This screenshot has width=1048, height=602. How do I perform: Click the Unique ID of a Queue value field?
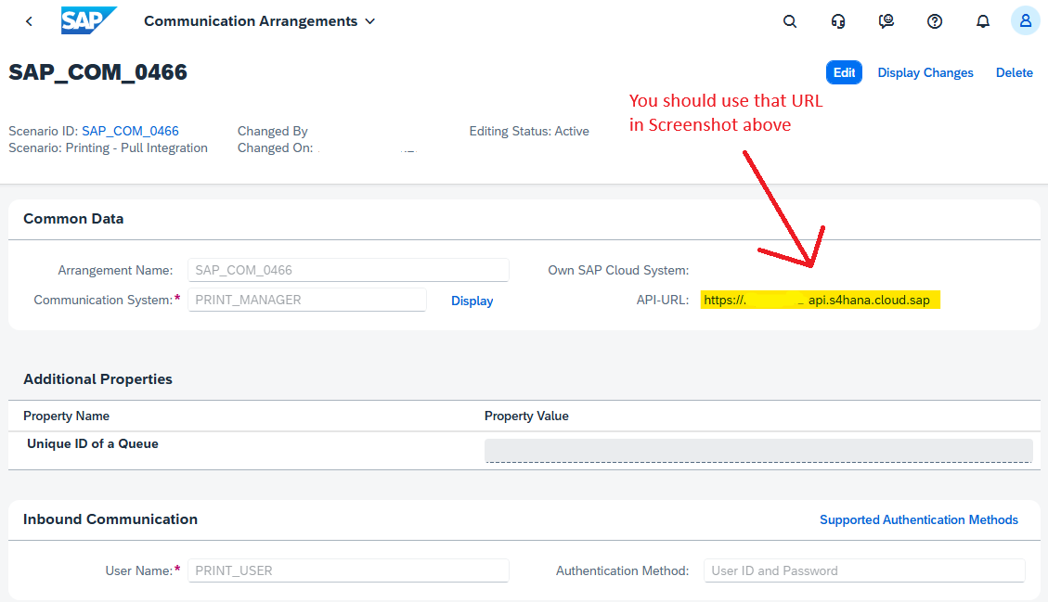tap(758, 450)
